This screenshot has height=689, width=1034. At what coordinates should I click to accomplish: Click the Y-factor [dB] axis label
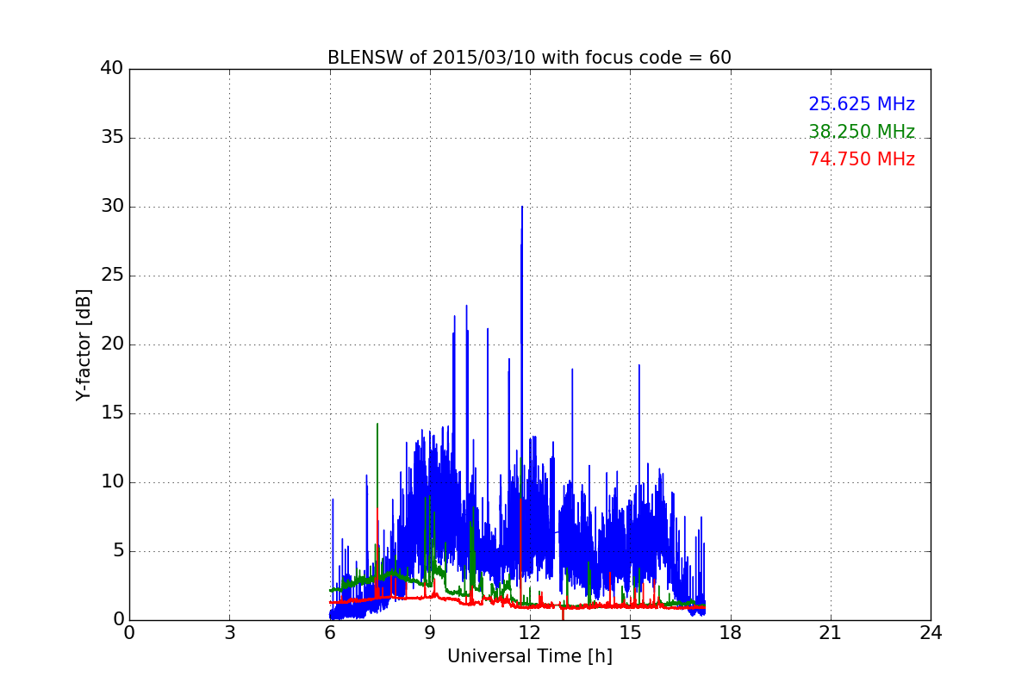84,344
